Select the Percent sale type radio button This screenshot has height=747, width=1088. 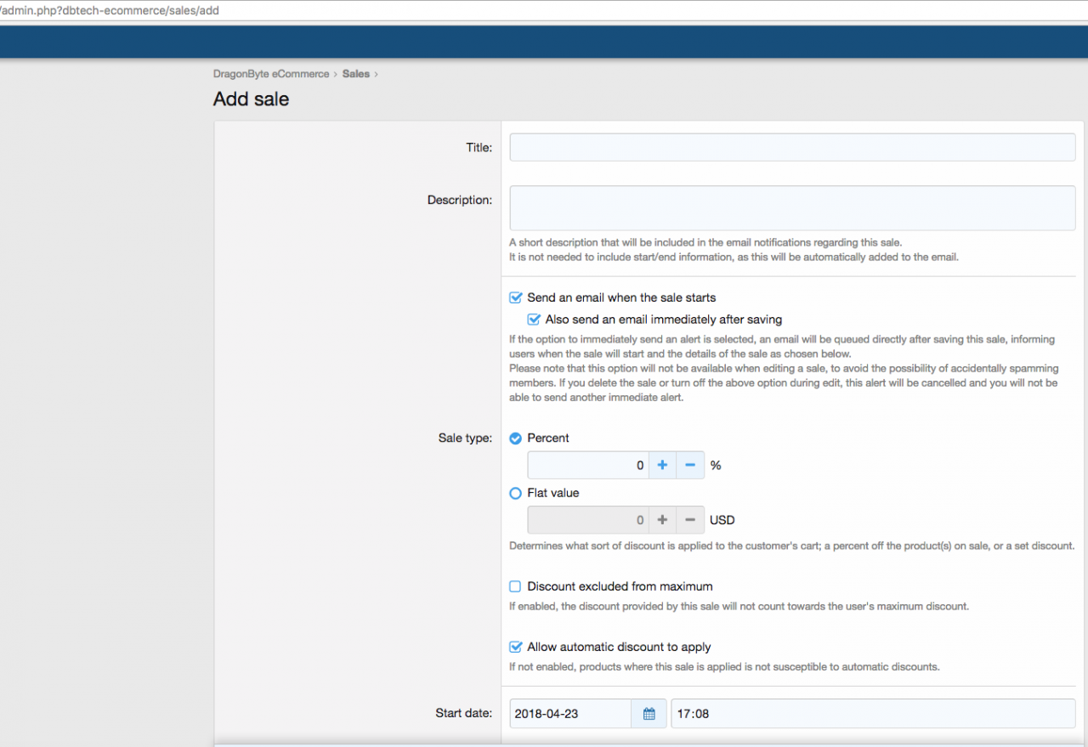tap(515, 439)
